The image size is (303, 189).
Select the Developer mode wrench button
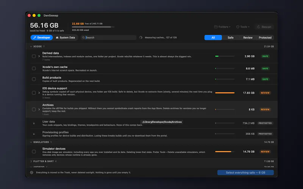click(x=42, y=37)
